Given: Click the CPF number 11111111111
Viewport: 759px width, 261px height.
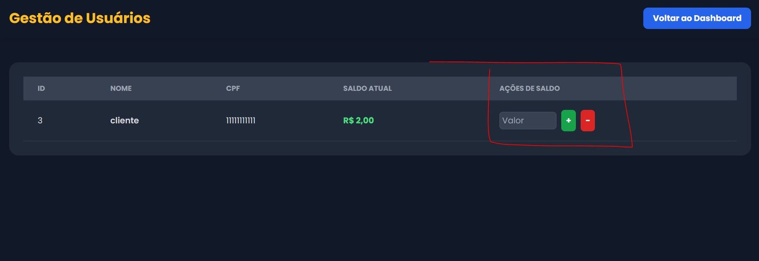Looking at the screenshot, I should [241, 121].
